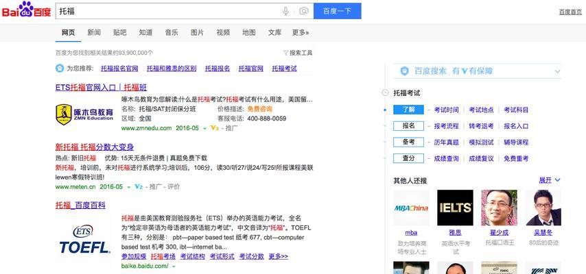
Task: Select the 备考 step button
Action: point(408,142)
